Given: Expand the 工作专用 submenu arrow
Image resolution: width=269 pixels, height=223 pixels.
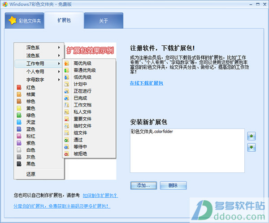Looking at the screenshot, I should click(59, 64).
